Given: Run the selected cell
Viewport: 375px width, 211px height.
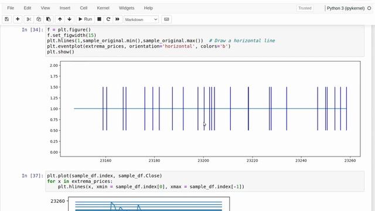Looking at the screenshot, I should pos(85,19).
